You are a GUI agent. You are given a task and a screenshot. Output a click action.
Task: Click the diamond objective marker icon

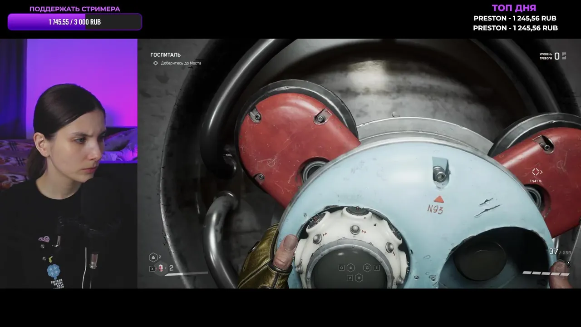[x=156, y=63]
